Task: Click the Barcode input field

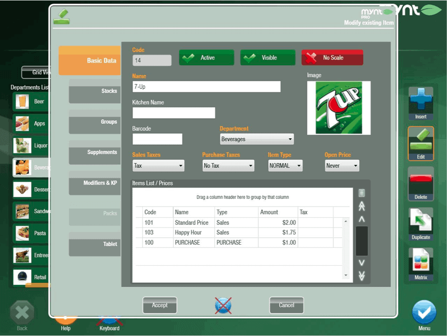Action: (x=157, y=139)
